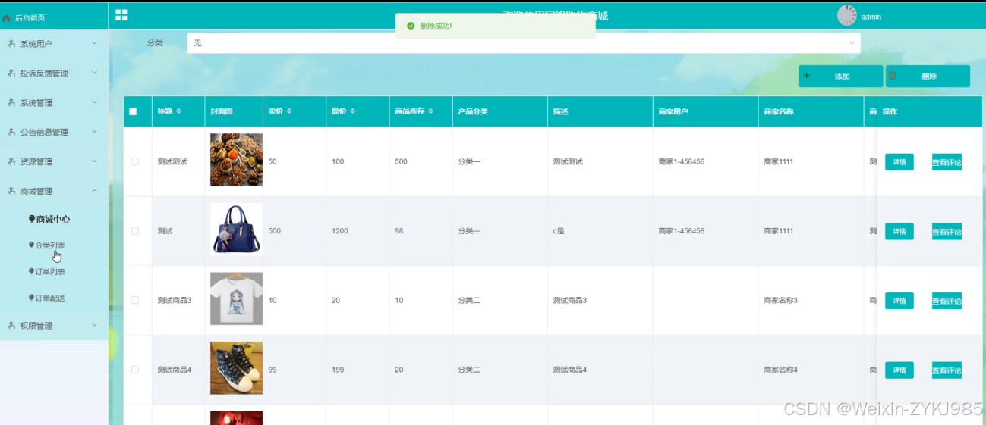The image size is (986, 425).
Task: Select 商城中心 submenu item
Action: tap(54, 219)
